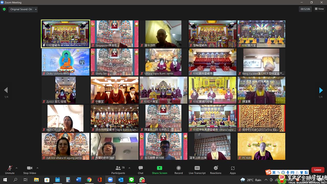Stop video camera

(30, 170)
